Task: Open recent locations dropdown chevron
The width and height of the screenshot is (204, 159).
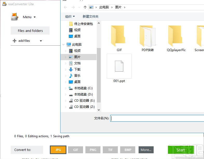Action: 79,7
